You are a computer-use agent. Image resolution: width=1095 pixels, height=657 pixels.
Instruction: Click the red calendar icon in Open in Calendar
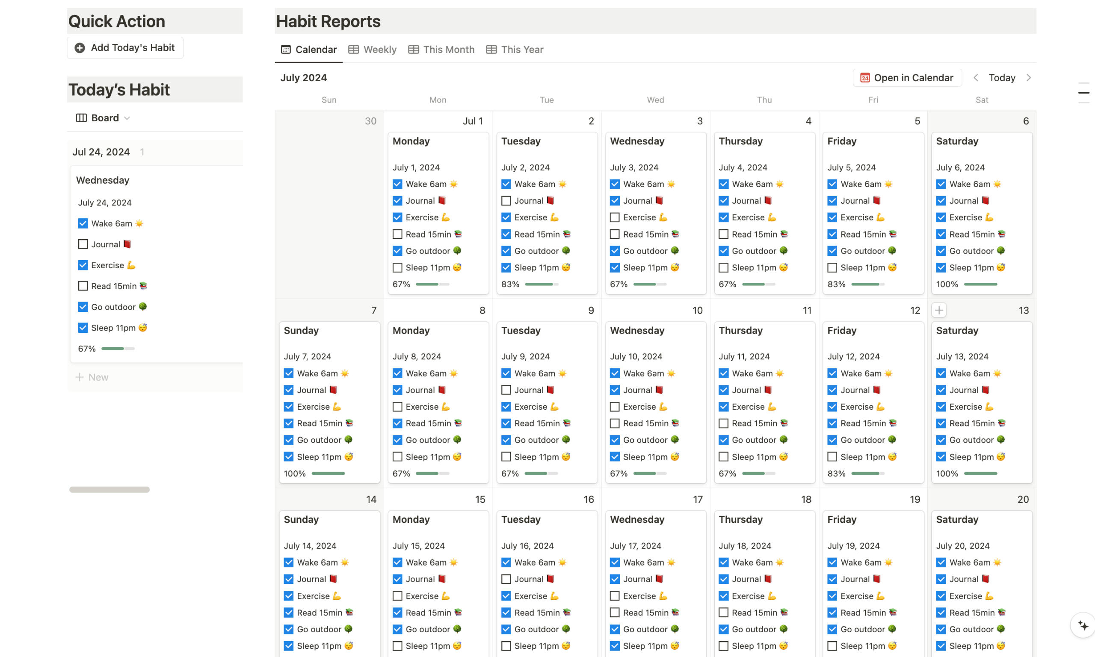[864, 78]
